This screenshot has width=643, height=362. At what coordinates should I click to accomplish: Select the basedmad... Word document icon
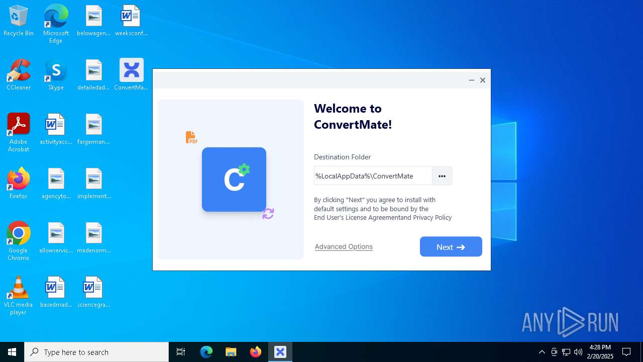coord(56,293)
